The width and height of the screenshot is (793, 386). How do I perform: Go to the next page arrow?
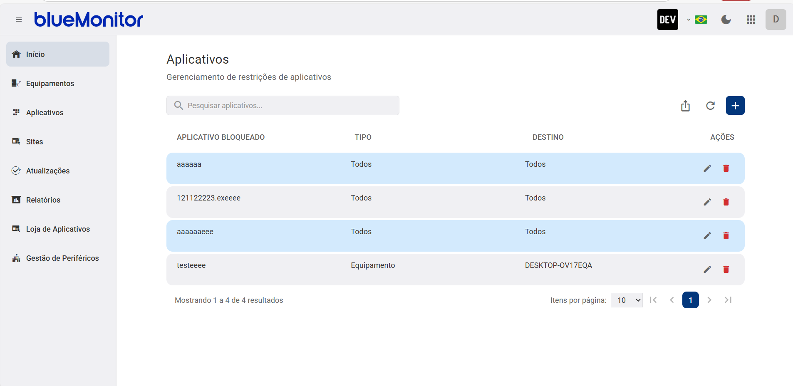click(709, 300)
